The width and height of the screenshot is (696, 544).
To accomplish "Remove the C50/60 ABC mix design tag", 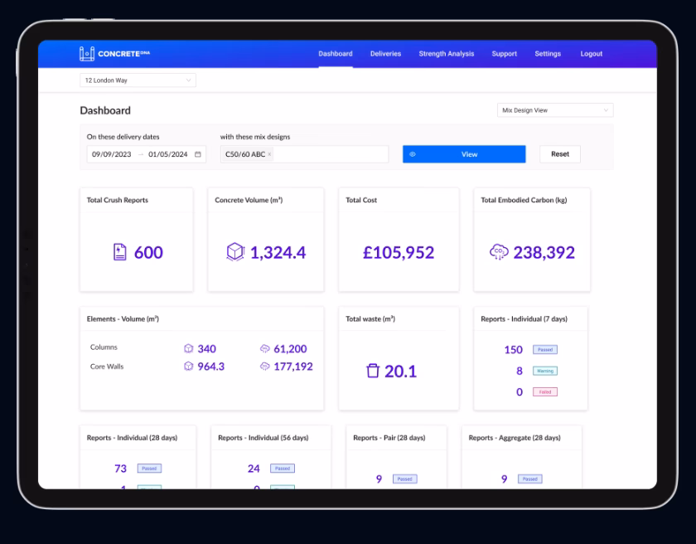I will click(269, 154).
